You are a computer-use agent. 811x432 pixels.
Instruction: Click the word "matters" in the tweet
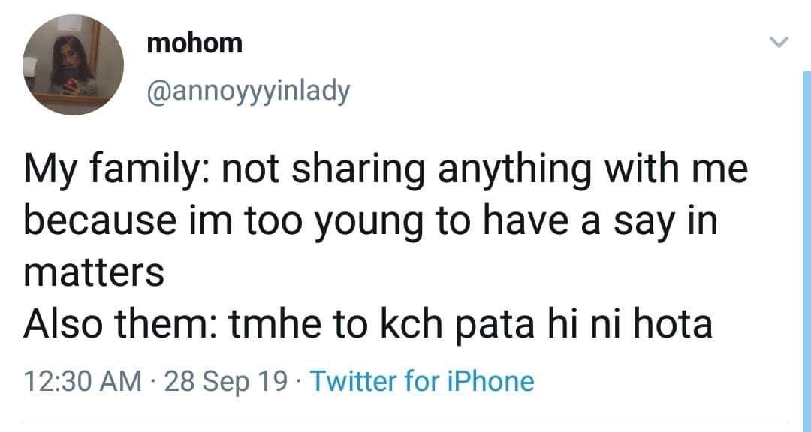[94, 274]
